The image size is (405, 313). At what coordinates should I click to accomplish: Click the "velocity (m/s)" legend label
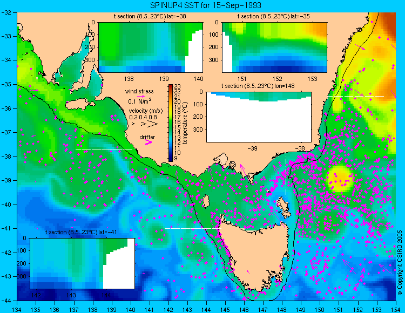coord(146,111)
